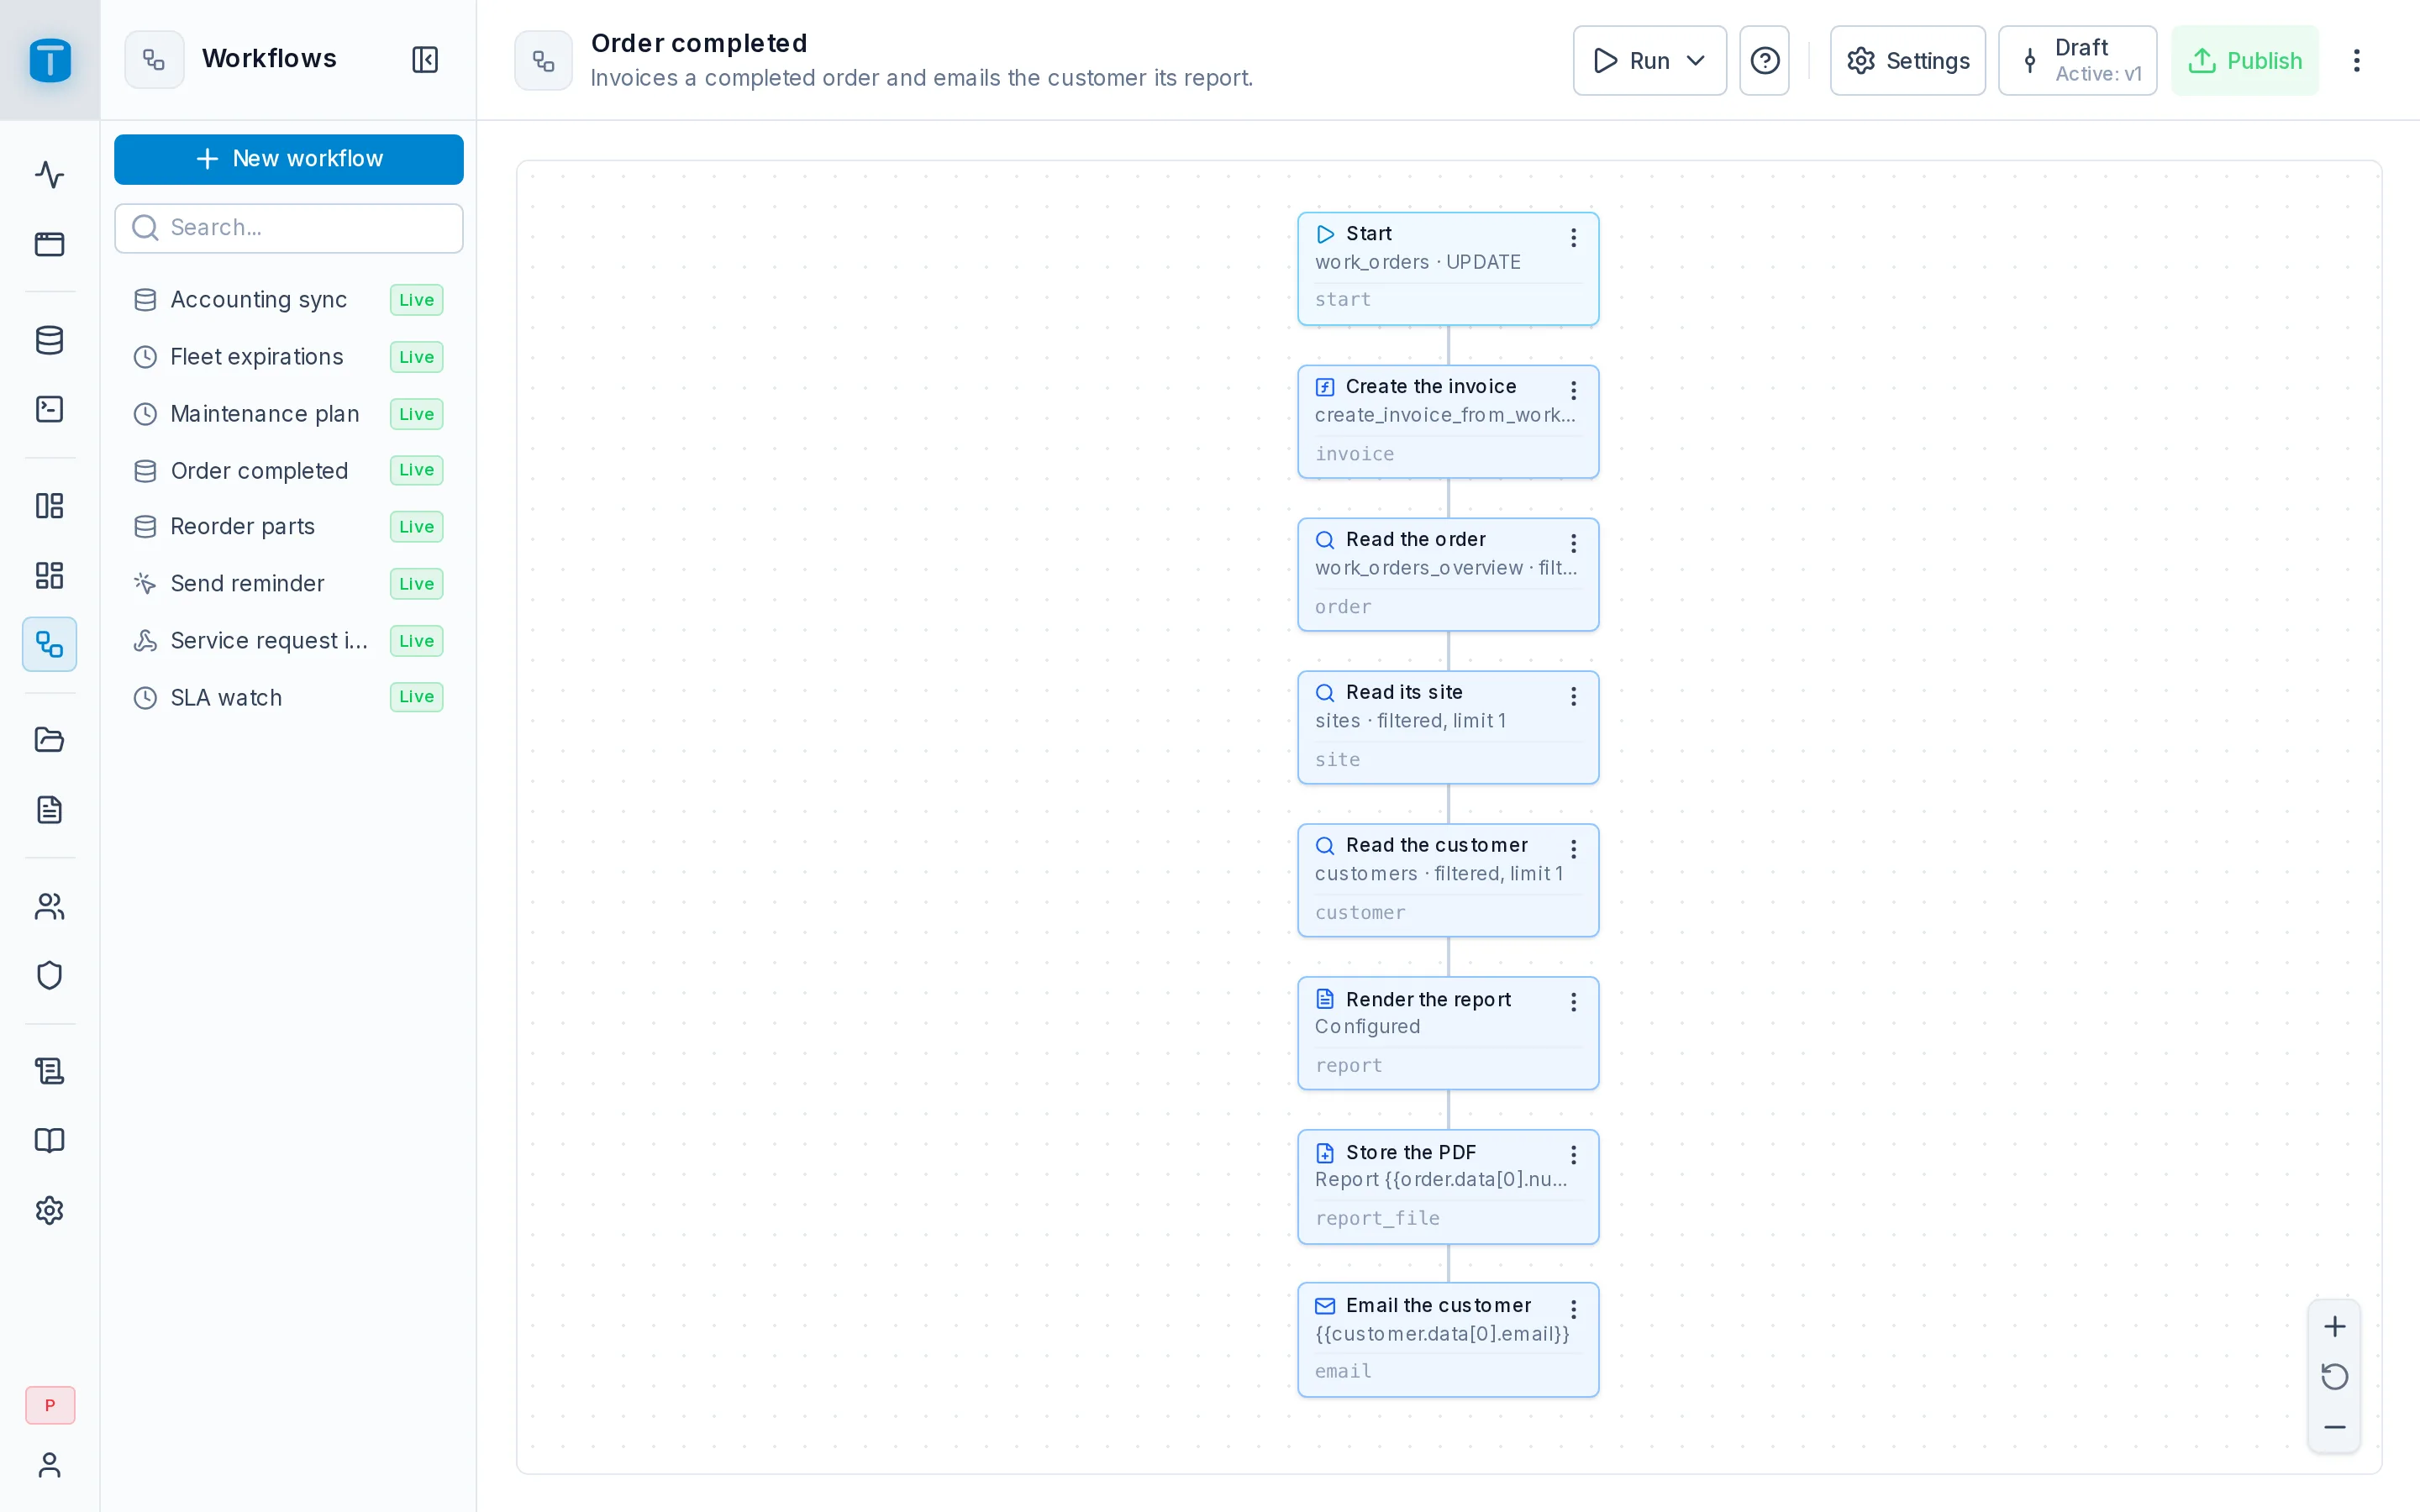Open the Run dropdown menu
Image resolution: width=2420 pixels, height=1512 pixels.
(x=1649, y=61)
